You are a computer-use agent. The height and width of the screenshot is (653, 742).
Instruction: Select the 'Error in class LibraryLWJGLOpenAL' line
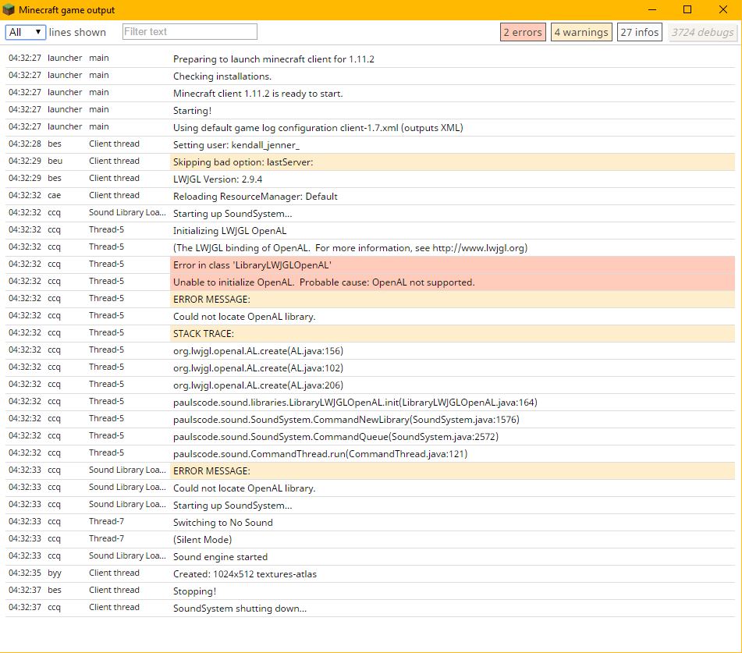click(x=252, y=265)
